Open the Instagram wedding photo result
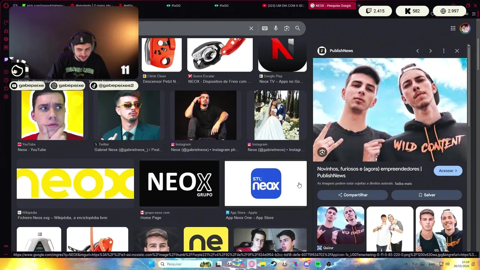Screen dimensions: 480x270 (277, 115)
